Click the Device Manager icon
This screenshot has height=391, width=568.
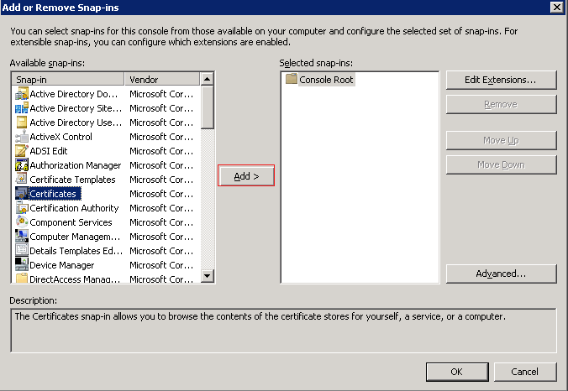point(22,265)
